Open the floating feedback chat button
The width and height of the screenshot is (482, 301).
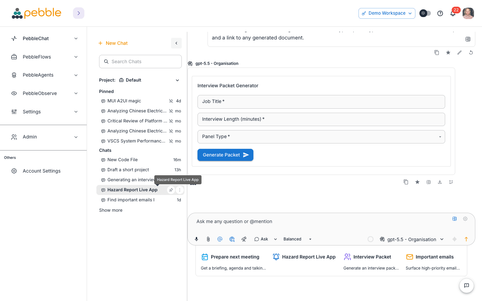(x=467, y=286)
